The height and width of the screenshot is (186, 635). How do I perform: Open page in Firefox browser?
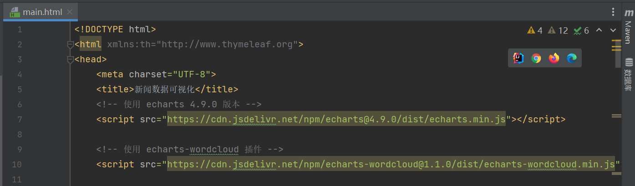(x=554, y=58)
